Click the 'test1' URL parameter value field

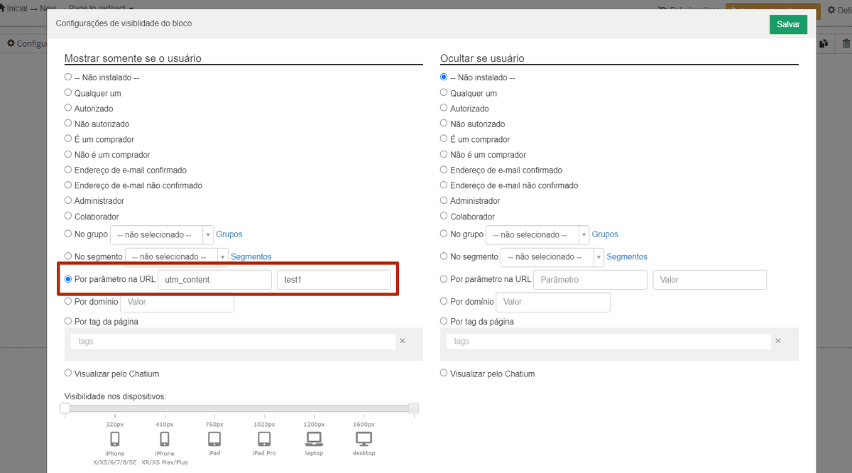(333, 280)
